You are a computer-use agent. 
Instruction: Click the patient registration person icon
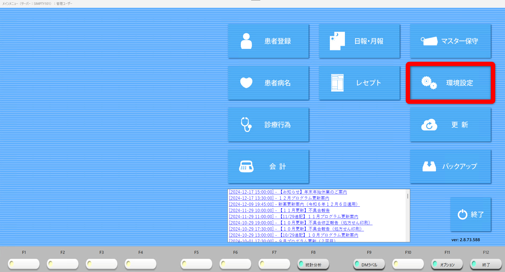pos(246,41)
